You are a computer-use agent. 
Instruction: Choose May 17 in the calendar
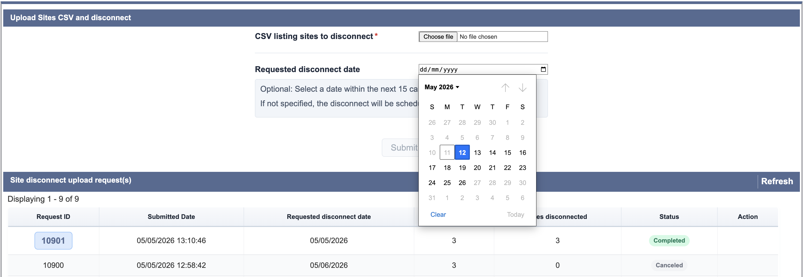(x=432, y=168)
